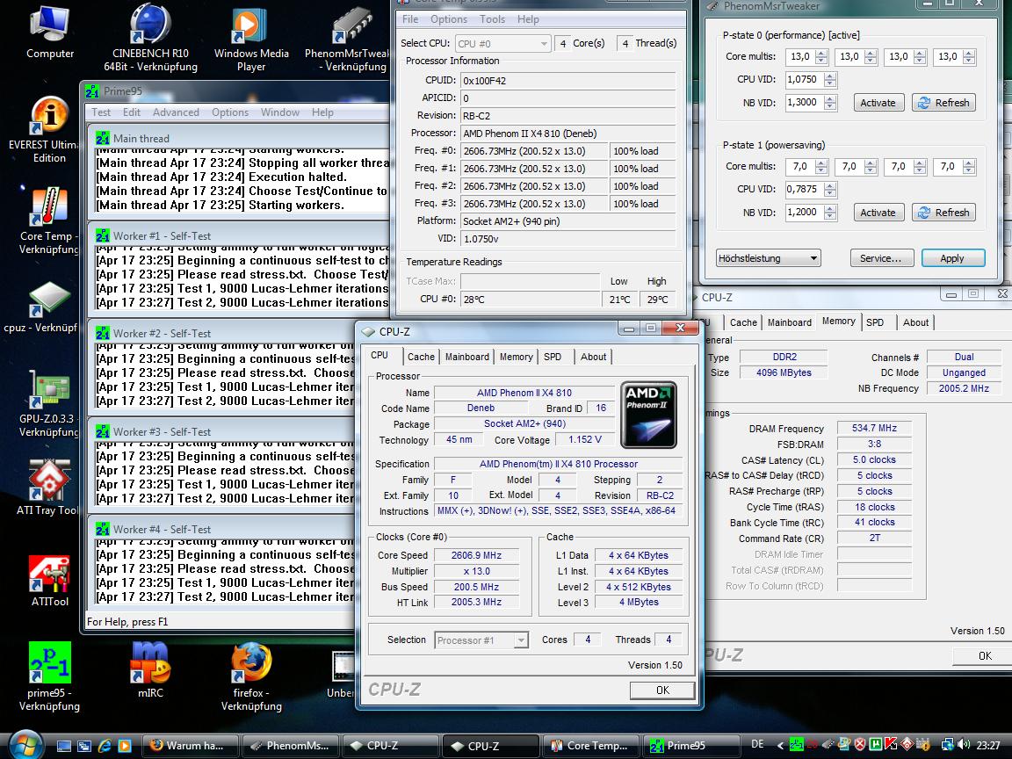Viewport: 1012px width, 759px height.
Task: Switch to SPD tab in front CPU-Z
Action: click(553, 357)
